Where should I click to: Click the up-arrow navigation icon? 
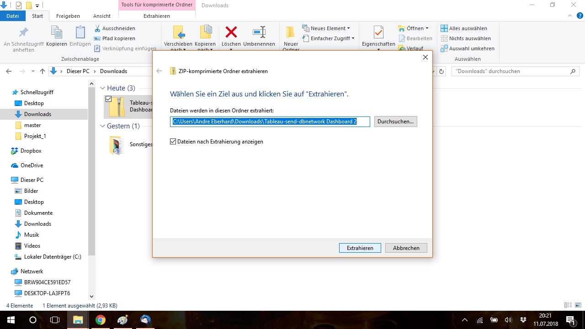43,71
